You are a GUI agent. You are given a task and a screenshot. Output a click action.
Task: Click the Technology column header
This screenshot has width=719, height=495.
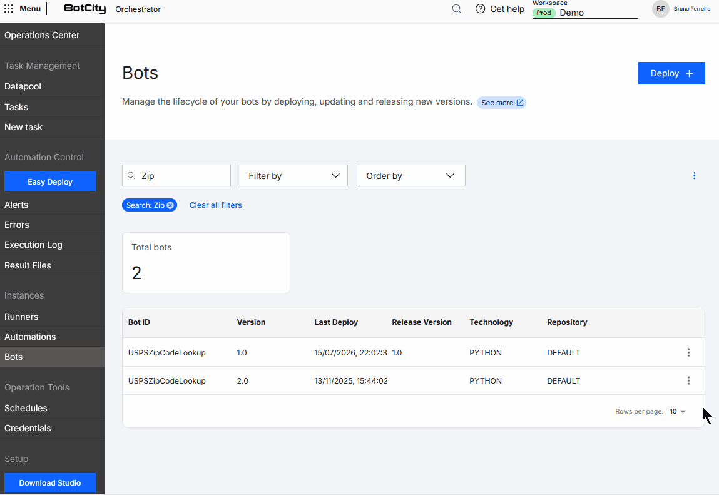tap(491, 322)
